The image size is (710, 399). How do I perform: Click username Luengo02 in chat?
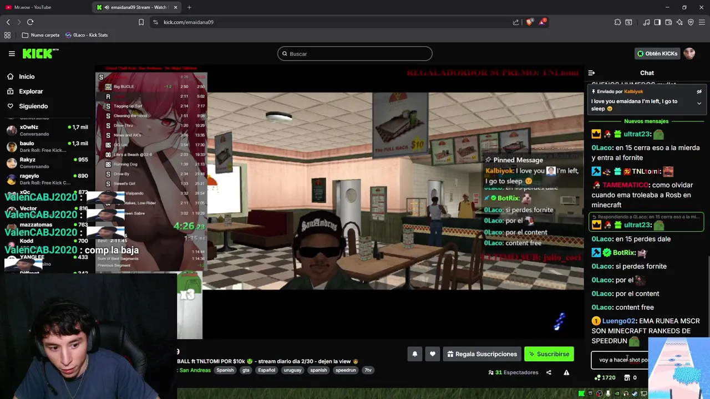coord(618,321)
